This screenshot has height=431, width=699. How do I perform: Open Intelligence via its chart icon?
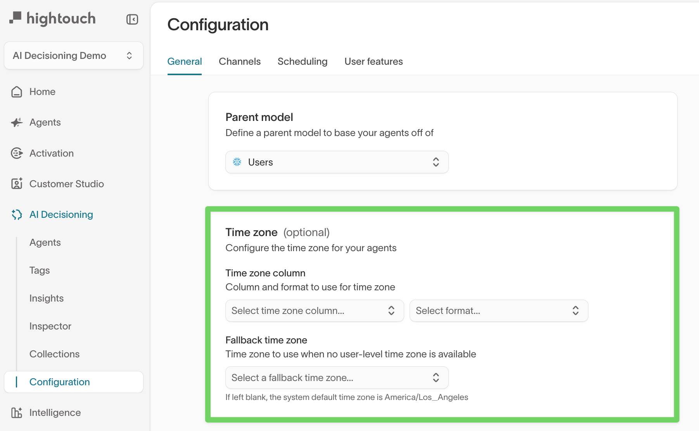(x=17, y=413)
